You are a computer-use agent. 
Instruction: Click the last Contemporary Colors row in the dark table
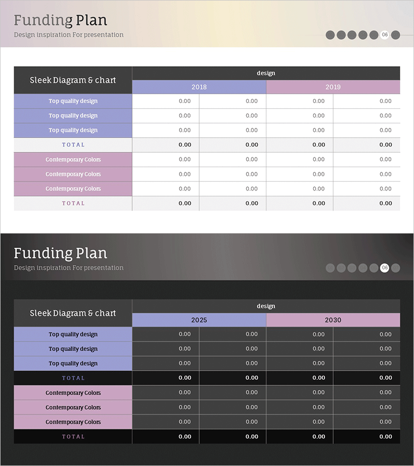pos(73,422)
